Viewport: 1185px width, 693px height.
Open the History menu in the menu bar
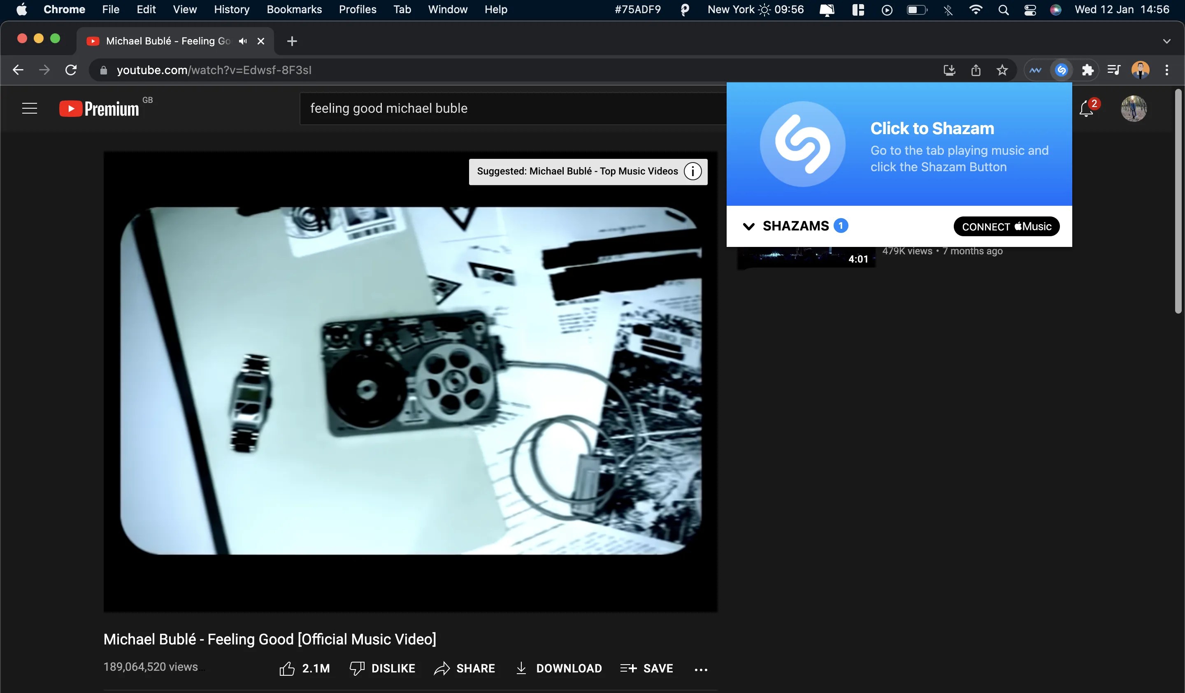pyautogui.click(x=231, y=9)
